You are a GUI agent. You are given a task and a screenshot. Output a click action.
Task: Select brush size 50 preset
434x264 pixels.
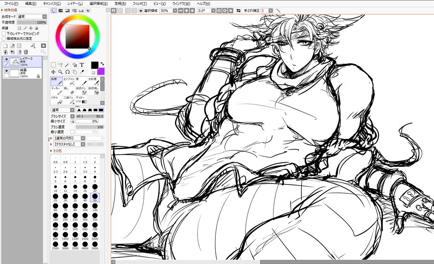(95, 197)
